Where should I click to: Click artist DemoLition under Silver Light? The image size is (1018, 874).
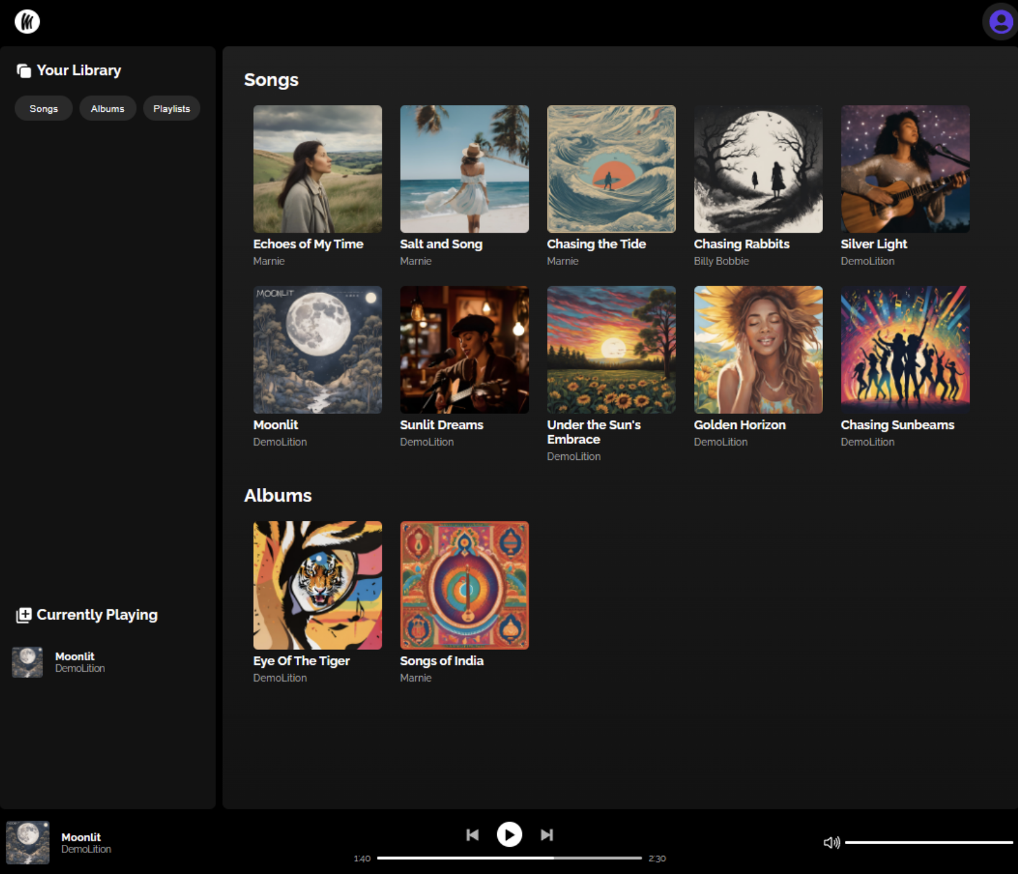[x=868, y=261]
